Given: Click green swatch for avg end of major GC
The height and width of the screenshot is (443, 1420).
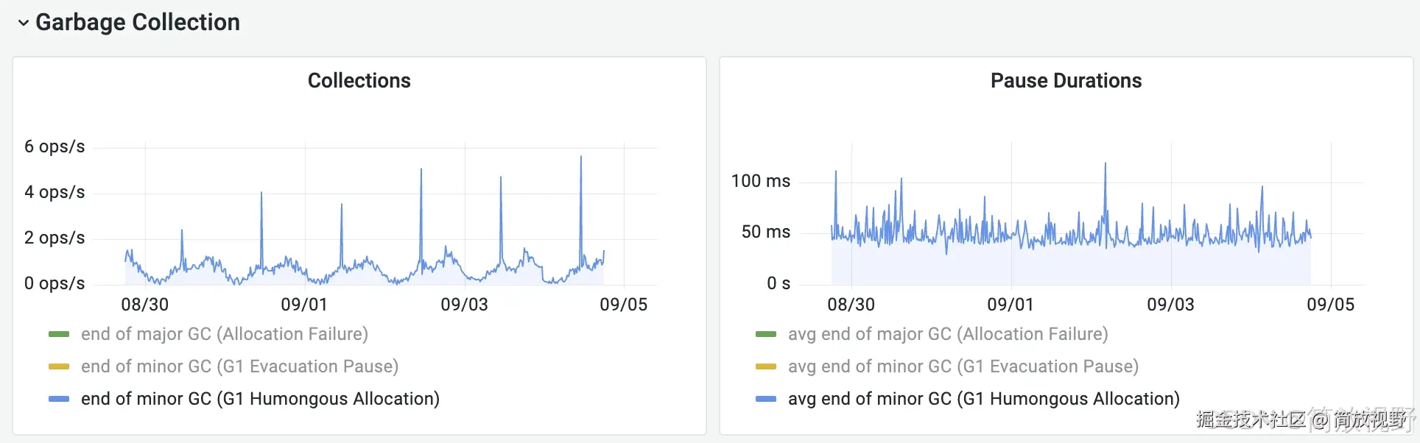Looking at the screenshot, I should [x=766, y=334].
